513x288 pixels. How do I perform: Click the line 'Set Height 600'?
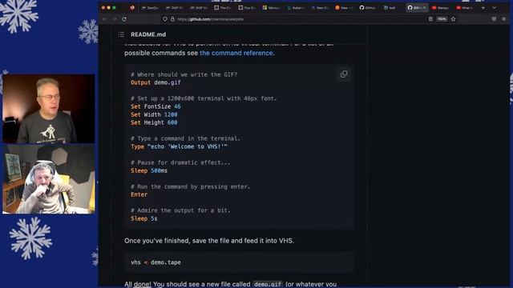tap(154, 122)
